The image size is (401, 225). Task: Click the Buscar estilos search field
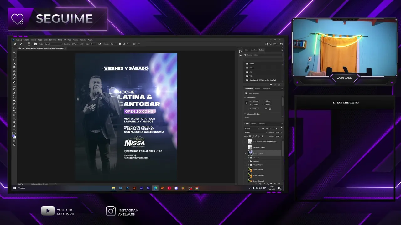click(263, 55)
